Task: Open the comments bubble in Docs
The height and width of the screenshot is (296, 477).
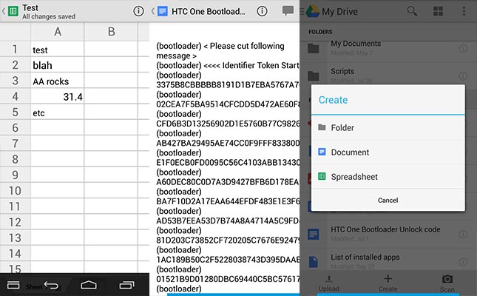Action: [x=288, y=11]
